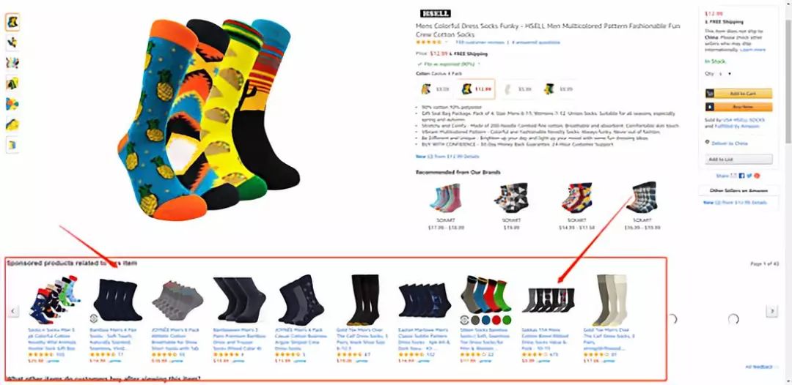Advance sponsored products carousel with right arrow
792x385 pixels.
pyautogui.click(x=771, y=311)
